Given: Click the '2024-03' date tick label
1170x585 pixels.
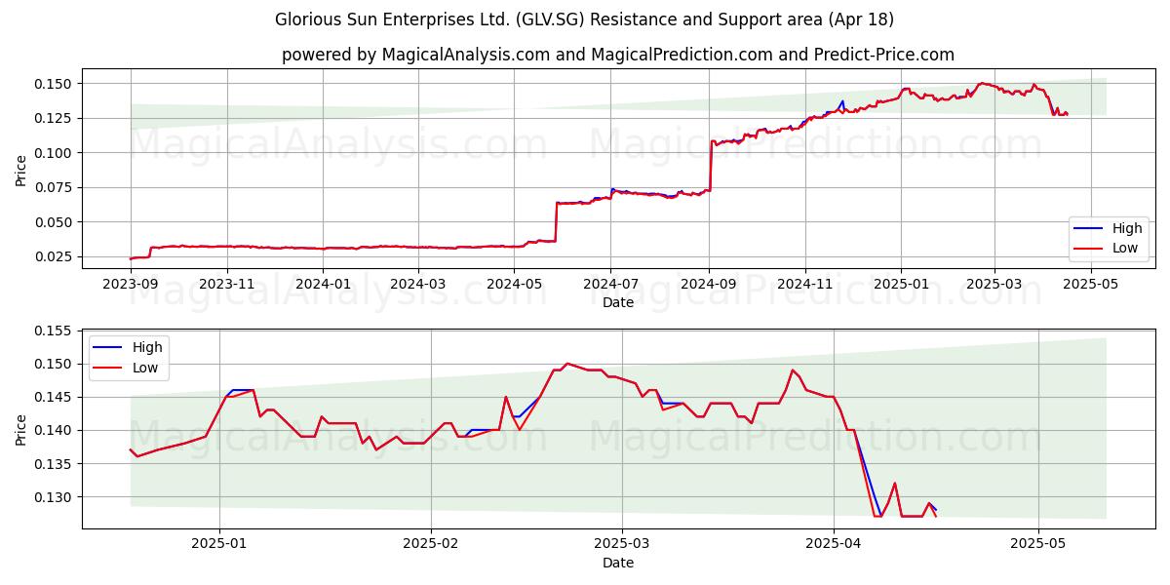Looking at the screenshot, I should click(417, 284).
